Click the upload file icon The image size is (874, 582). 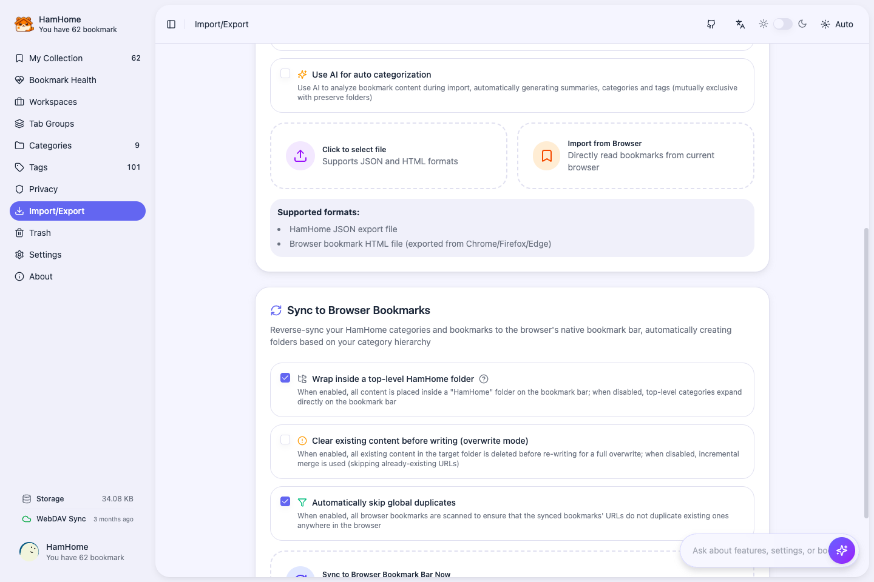click(300, 156)
